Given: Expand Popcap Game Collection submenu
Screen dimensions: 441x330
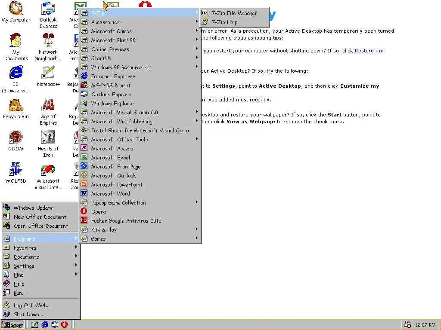Looking at the screenshot, I should click(140, 203).
